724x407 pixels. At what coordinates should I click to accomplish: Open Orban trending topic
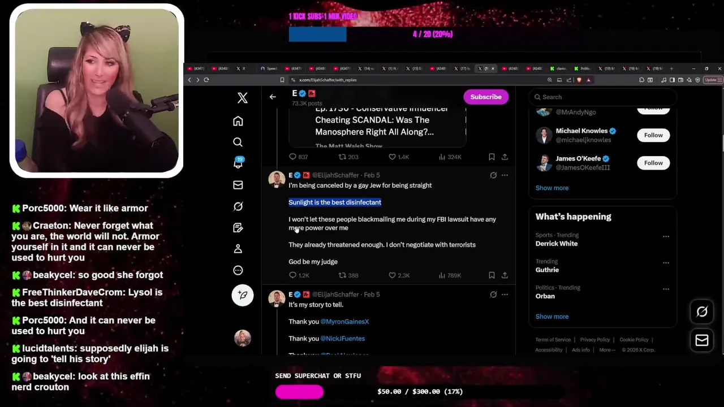point(545,296)
